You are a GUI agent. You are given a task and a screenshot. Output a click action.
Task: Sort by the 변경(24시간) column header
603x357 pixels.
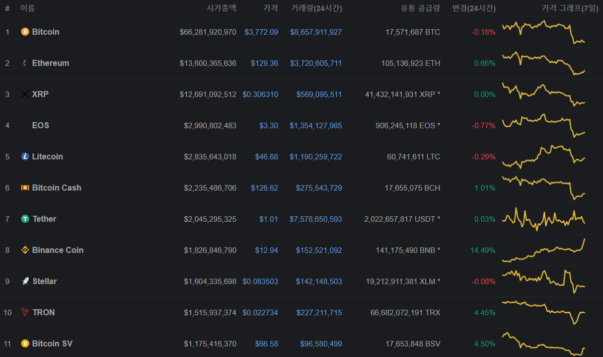(474, 8)
